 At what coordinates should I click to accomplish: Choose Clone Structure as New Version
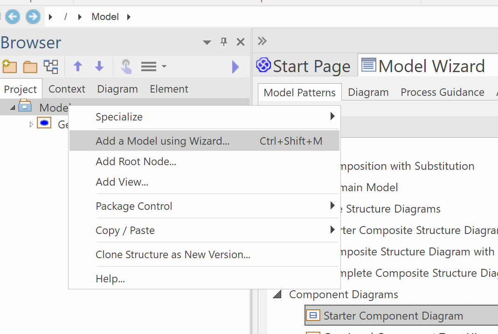pyautogui.click(x=173, y=254)
